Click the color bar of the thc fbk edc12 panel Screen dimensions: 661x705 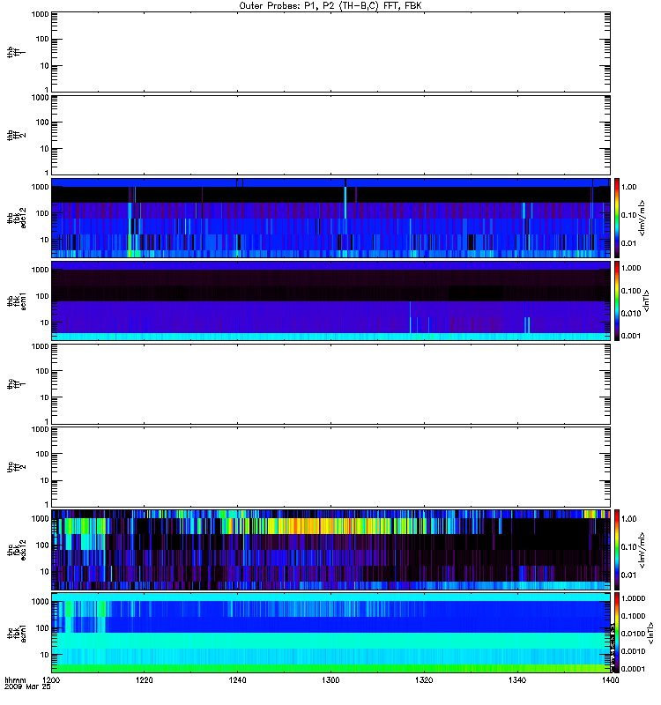coord(617,549)
